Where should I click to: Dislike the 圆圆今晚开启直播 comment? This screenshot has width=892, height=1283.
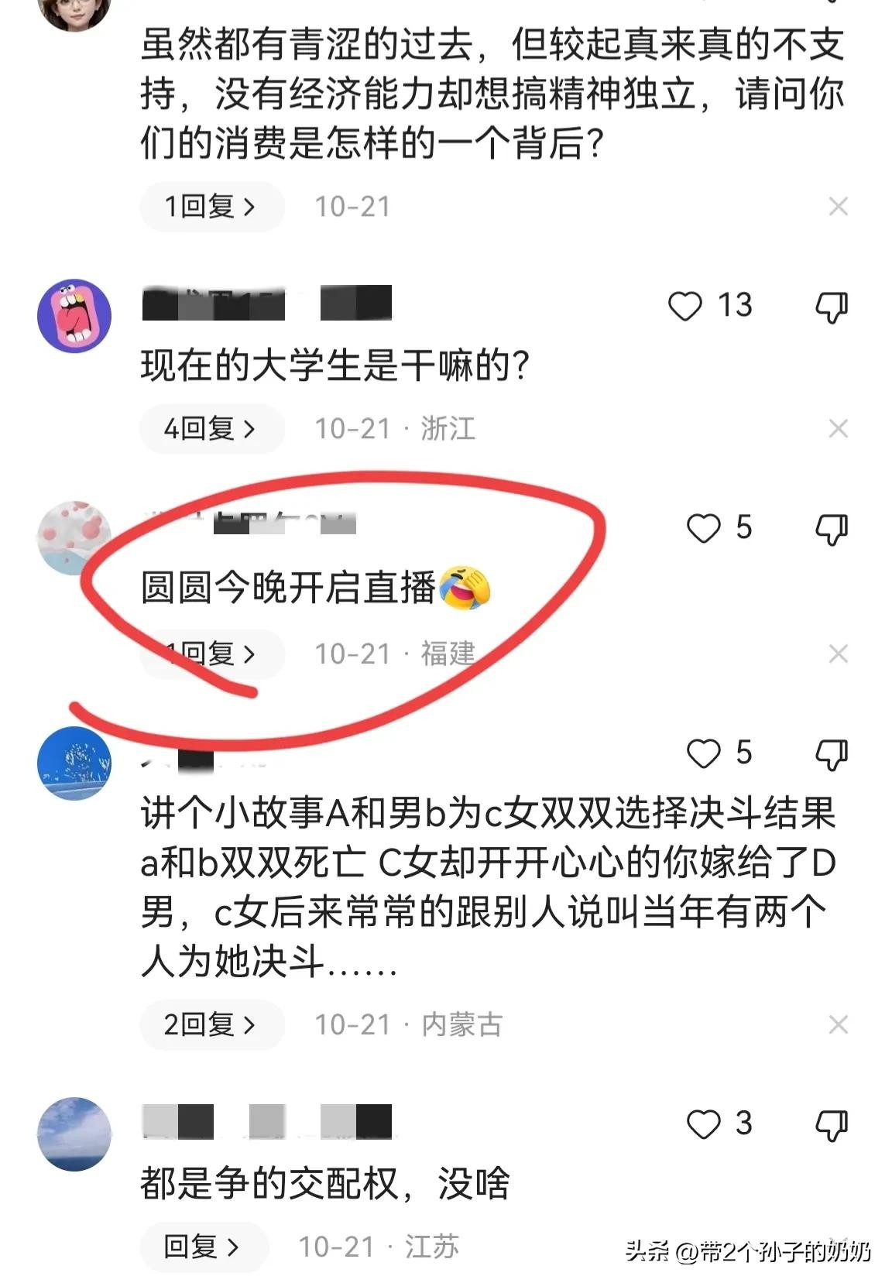pos(832,530)
